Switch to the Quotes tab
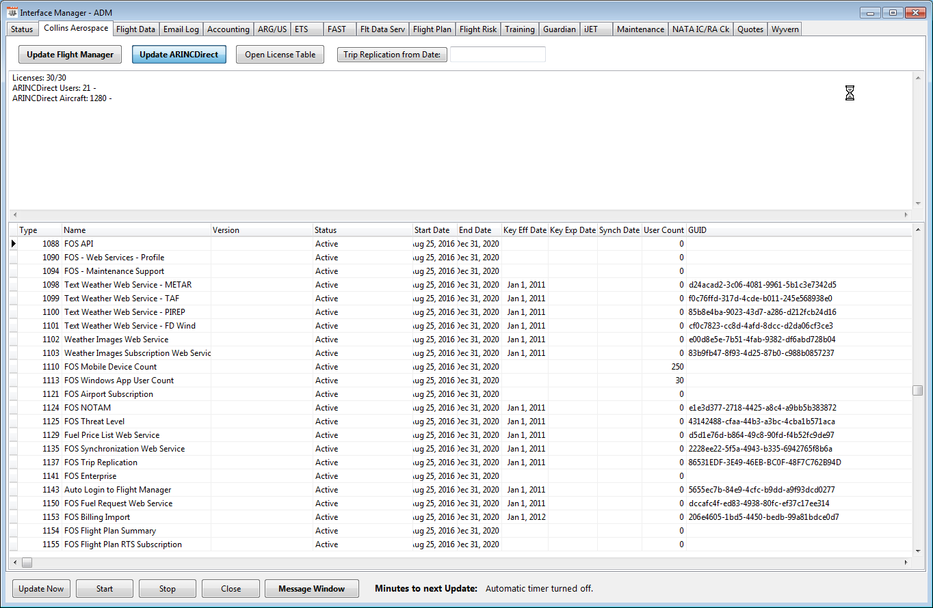Viewport: 933px width, 608px height. pos(750,29)
